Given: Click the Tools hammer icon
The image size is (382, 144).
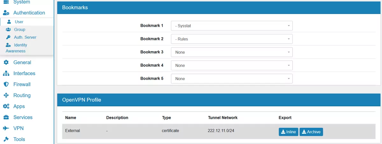Looking at the screenshot, I should point(6,139).
